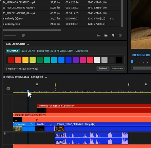Select the RIO-DE-JANEIRO_01.mp4 file row
151x148 pixels.
pos(61,8)
